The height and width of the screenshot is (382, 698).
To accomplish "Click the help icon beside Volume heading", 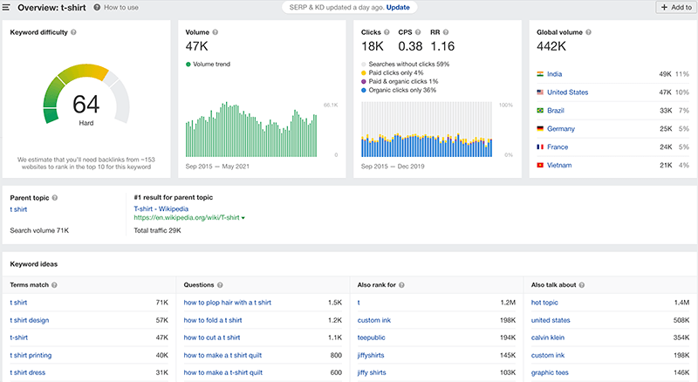I will click(x=215, y=32).
